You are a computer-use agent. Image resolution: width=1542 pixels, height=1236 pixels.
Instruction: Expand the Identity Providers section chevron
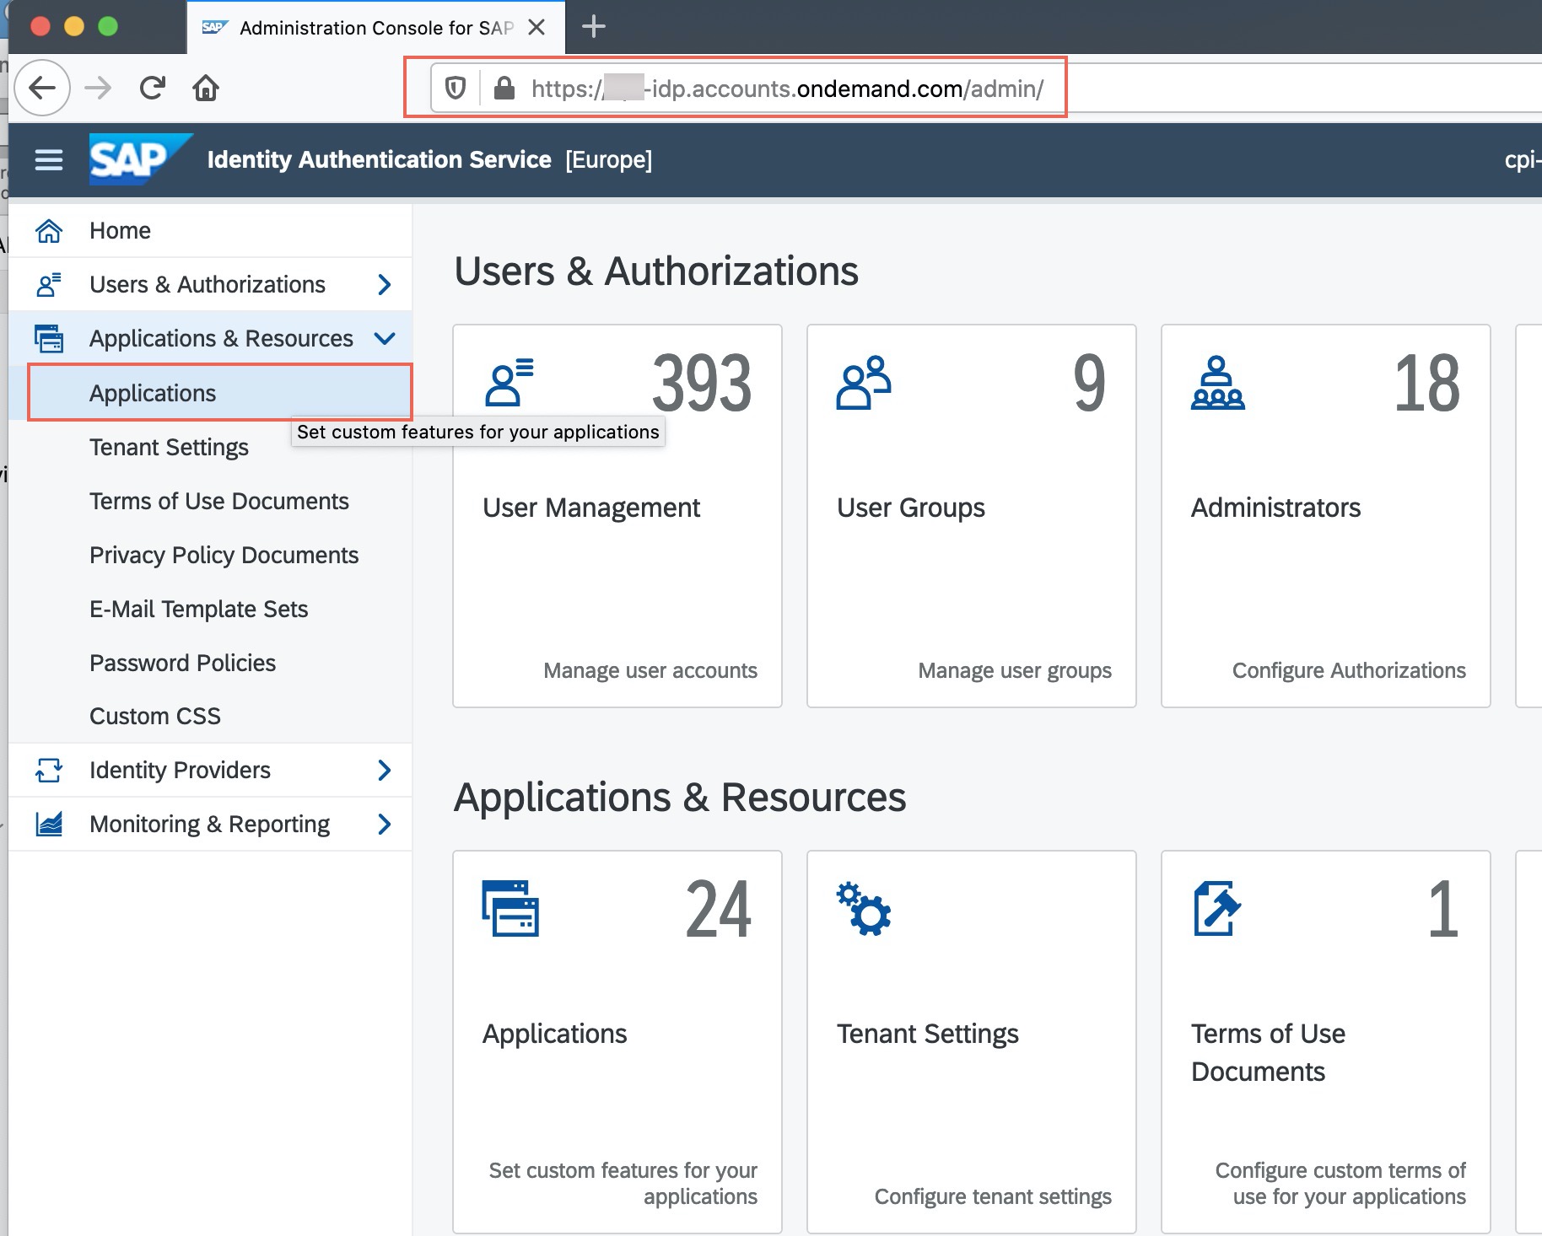tap(384, 770)
